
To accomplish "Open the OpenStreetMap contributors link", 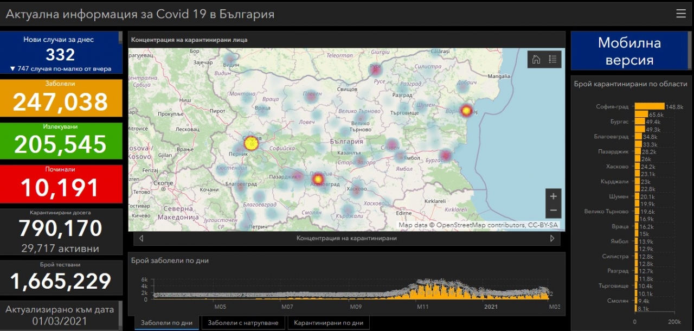I will pos(480,225).
